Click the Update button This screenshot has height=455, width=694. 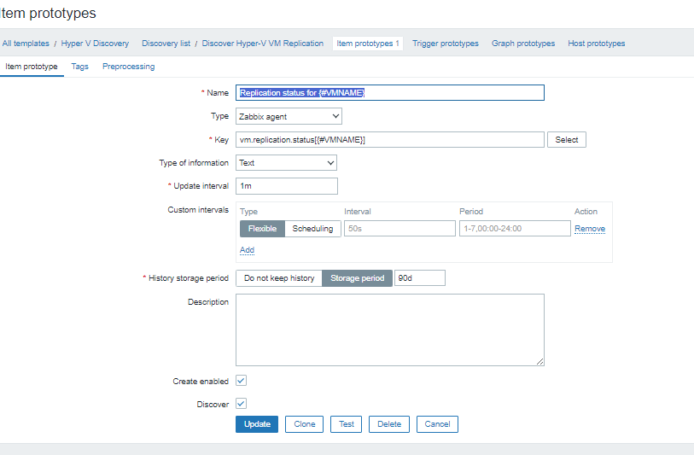point(257,424)
